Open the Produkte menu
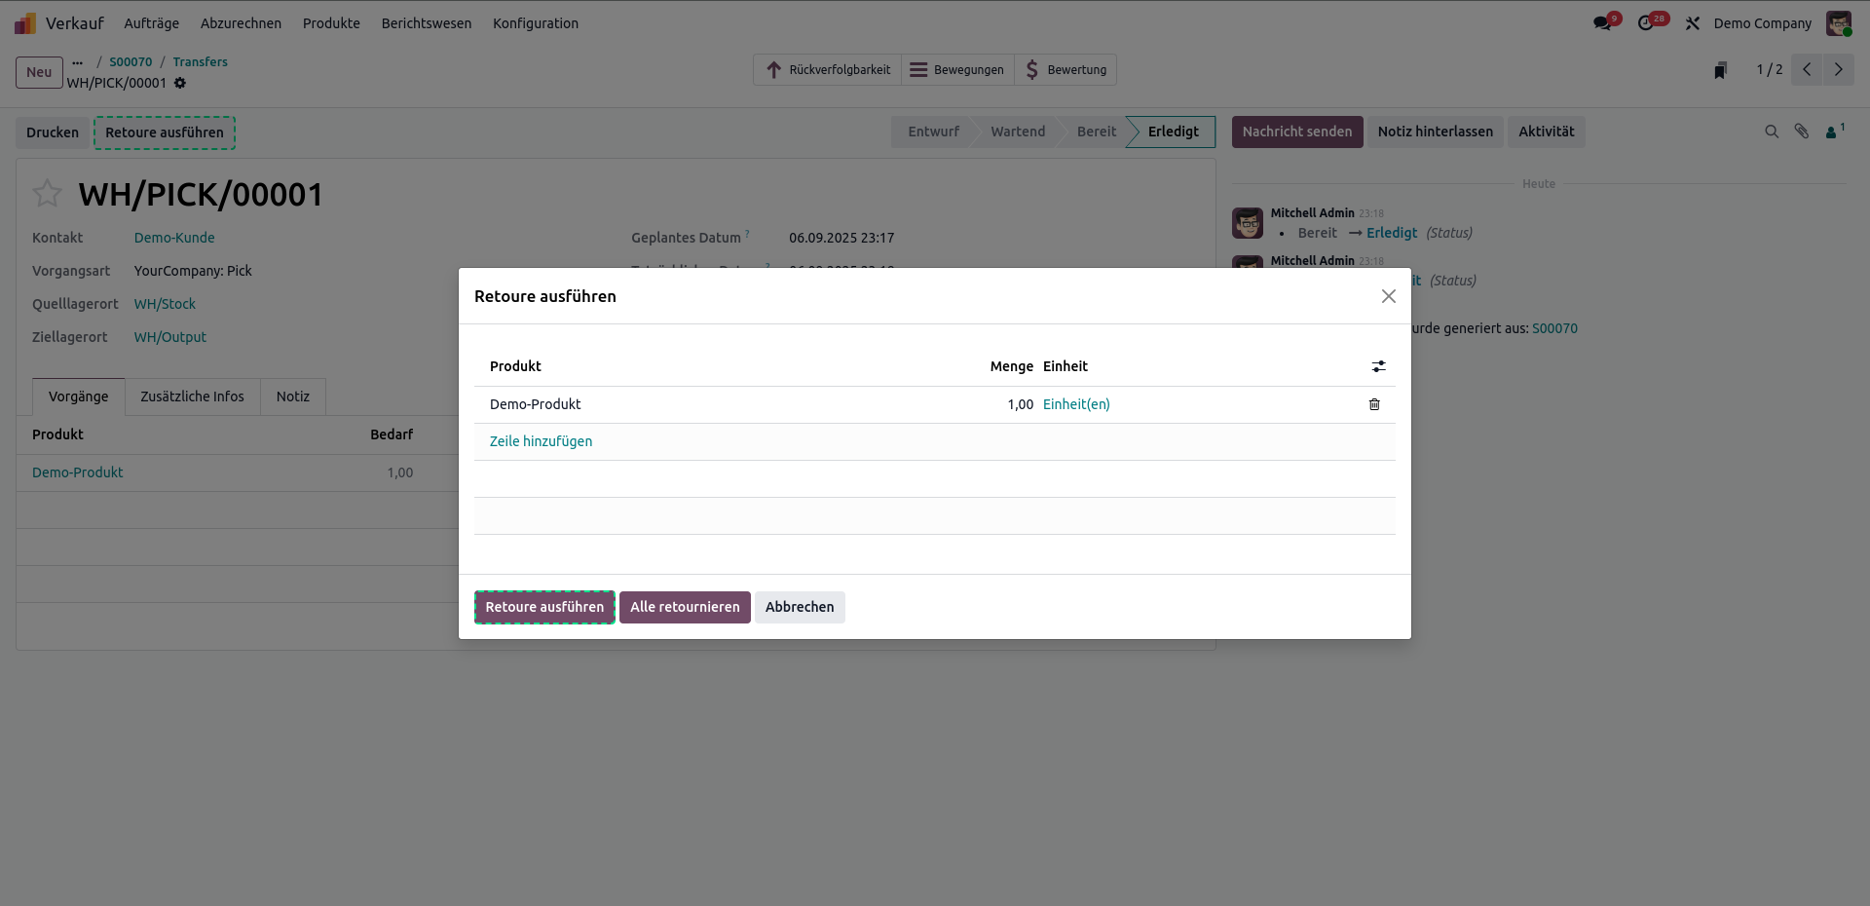Image resolution: width=1870 pixels, height=906 pixels. [x=331, y=23]
